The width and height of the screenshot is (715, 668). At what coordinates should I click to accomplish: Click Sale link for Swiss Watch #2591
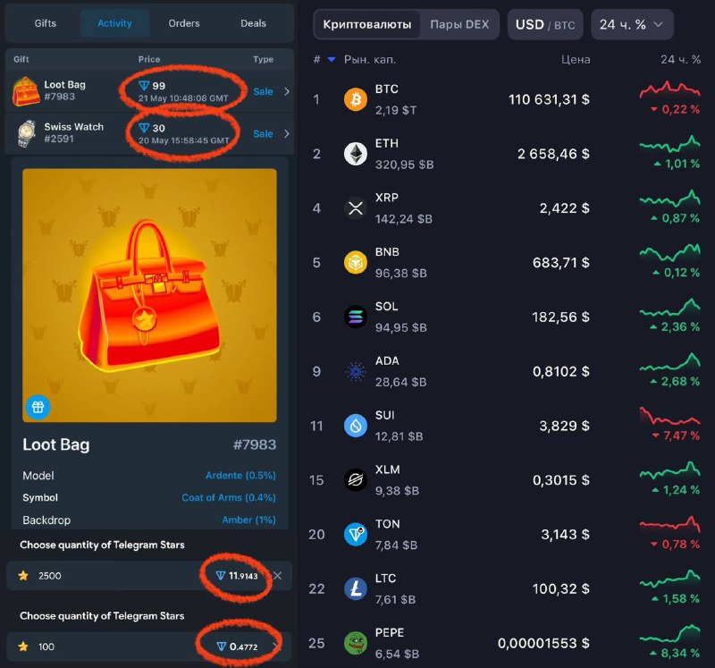click(x=263, y=134)
